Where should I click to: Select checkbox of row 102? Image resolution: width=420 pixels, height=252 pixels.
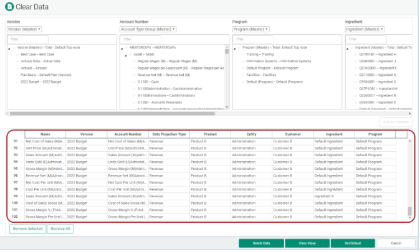[x=22, y=217]
